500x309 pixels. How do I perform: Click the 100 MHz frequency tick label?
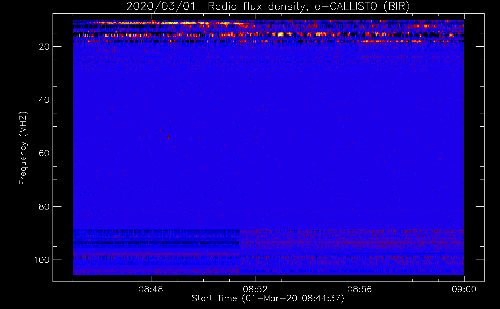(42, 260)
